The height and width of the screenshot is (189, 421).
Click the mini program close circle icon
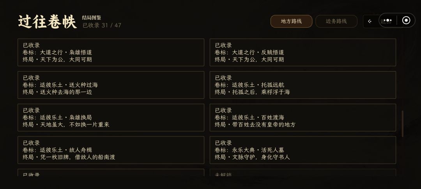(406, 20)
